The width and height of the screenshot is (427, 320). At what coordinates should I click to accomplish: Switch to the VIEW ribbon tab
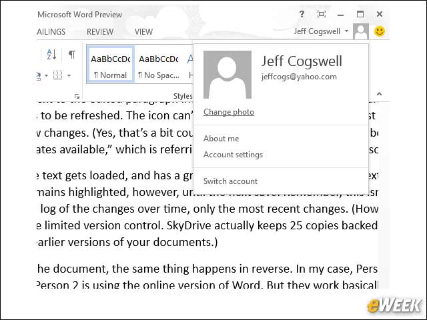point(143,32)
